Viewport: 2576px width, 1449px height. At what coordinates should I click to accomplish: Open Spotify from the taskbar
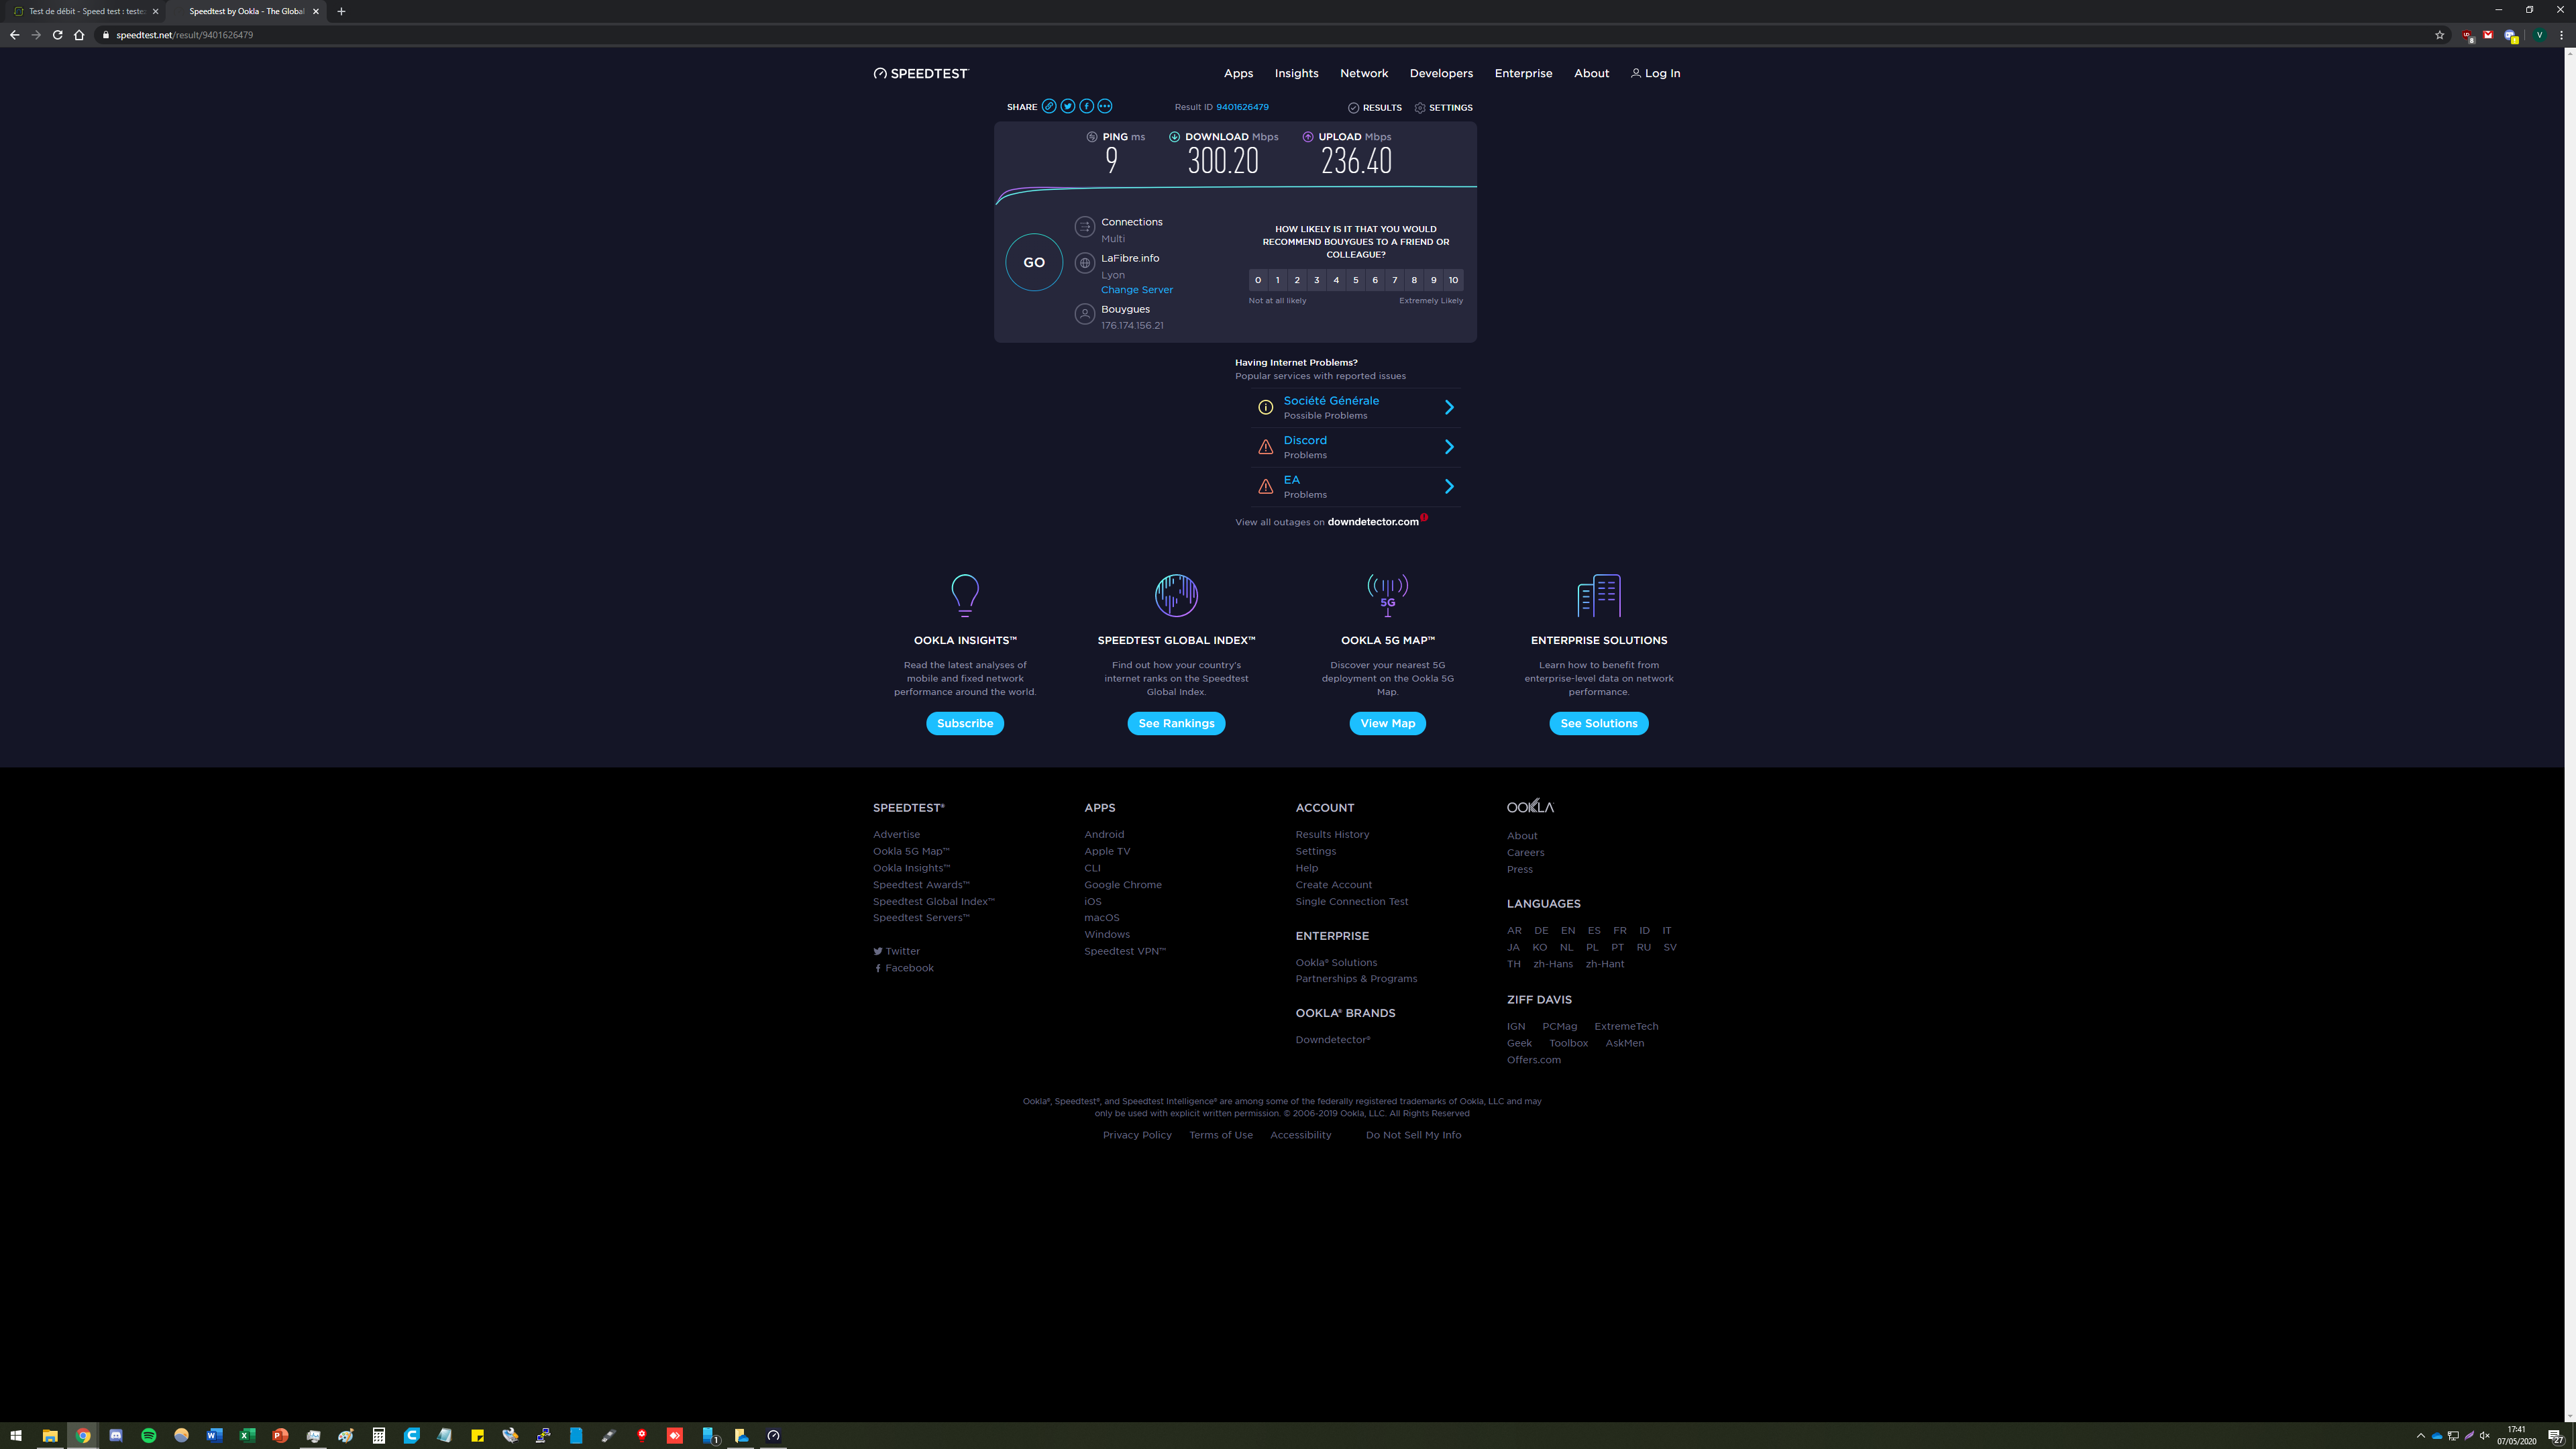[149, 1436]
